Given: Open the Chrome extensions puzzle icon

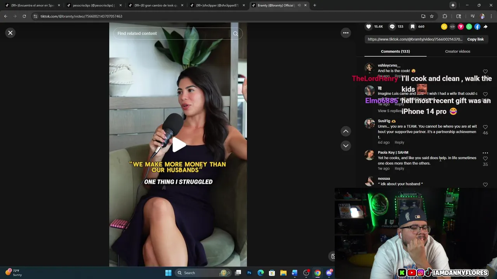Looking at the screenshot, I should click(x=445, y=16).
